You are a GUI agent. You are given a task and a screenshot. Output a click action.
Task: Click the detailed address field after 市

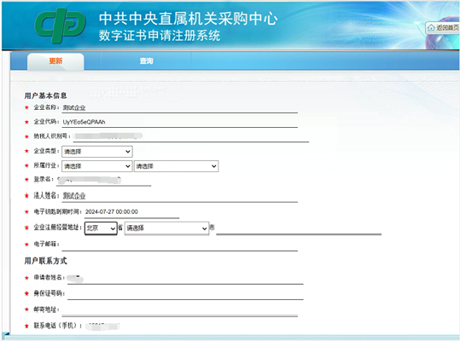(299, 228)
